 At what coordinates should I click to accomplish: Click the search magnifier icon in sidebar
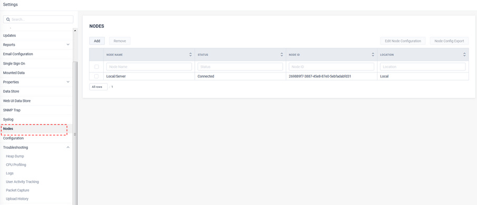pyautogui.click(x=8, y=19)
